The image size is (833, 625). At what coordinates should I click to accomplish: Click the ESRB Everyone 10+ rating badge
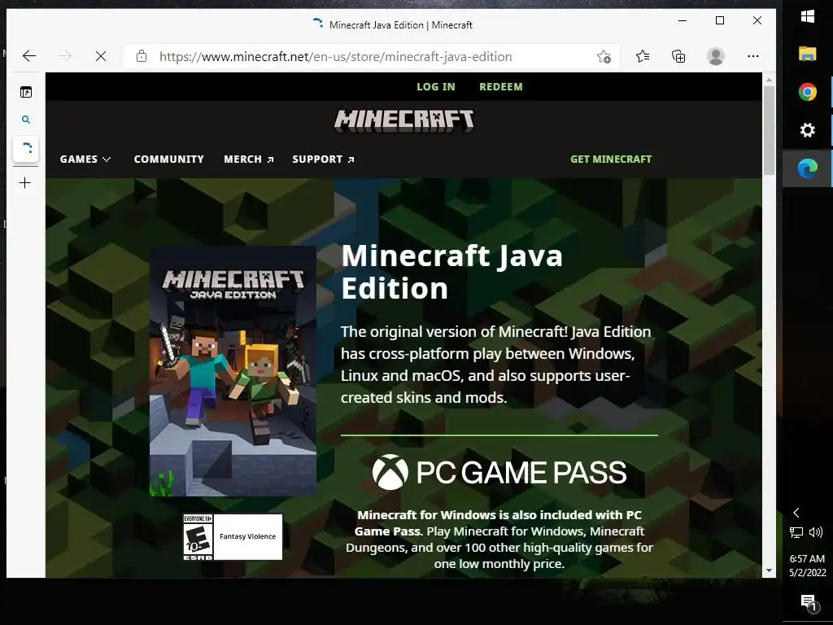click(x=232, y=537)
